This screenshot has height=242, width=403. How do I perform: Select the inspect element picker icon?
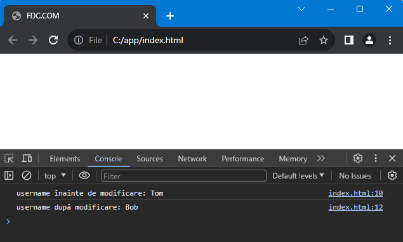9,158
